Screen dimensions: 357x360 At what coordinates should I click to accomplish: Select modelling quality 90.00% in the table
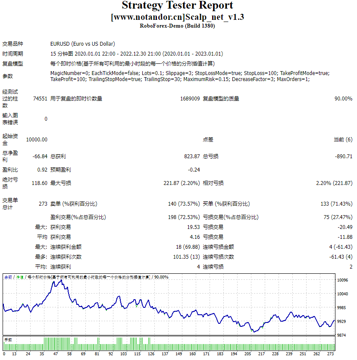(x=343, y=98)
